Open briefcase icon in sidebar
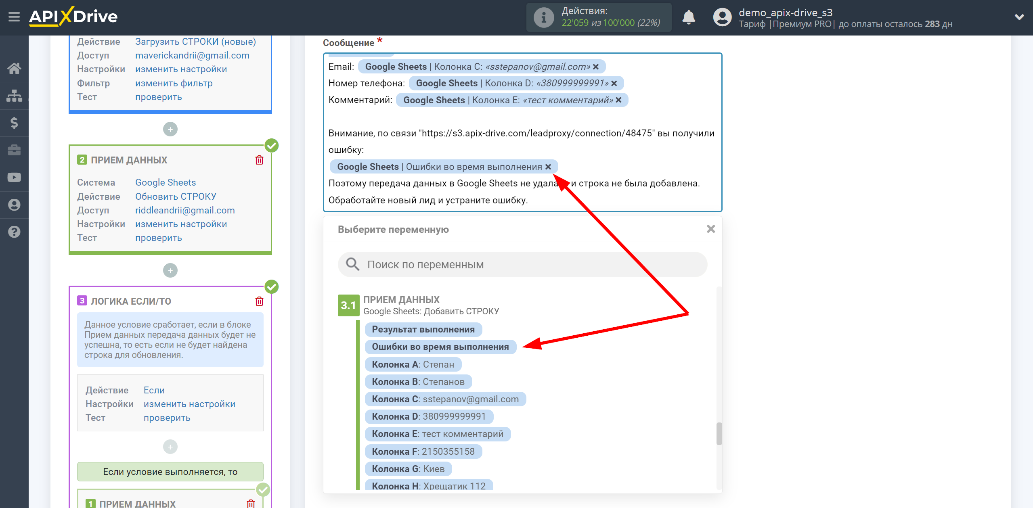Viewport: 1033px width, 508px height. tap(14, 150)
